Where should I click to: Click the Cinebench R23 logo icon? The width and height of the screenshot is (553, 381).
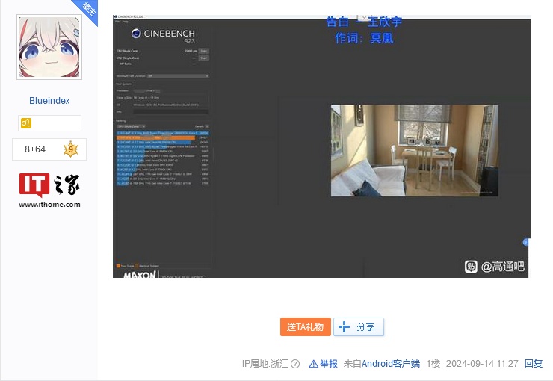[x=136, y=34]
